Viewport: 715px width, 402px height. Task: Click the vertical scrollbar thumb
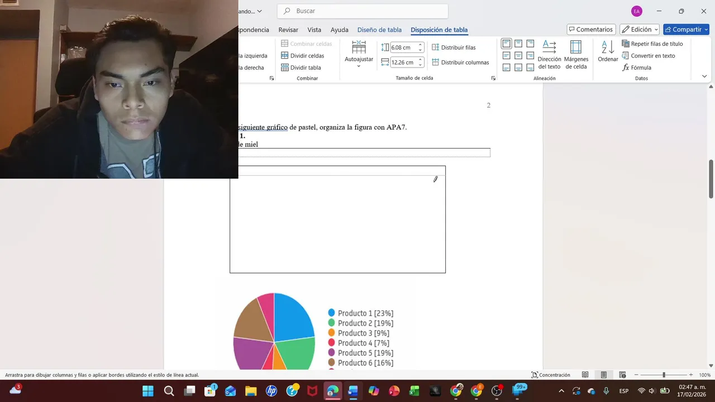[711, 179]
